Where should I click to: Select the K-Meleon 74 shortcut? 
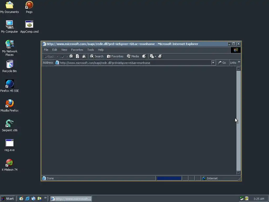tap(10, 165)
